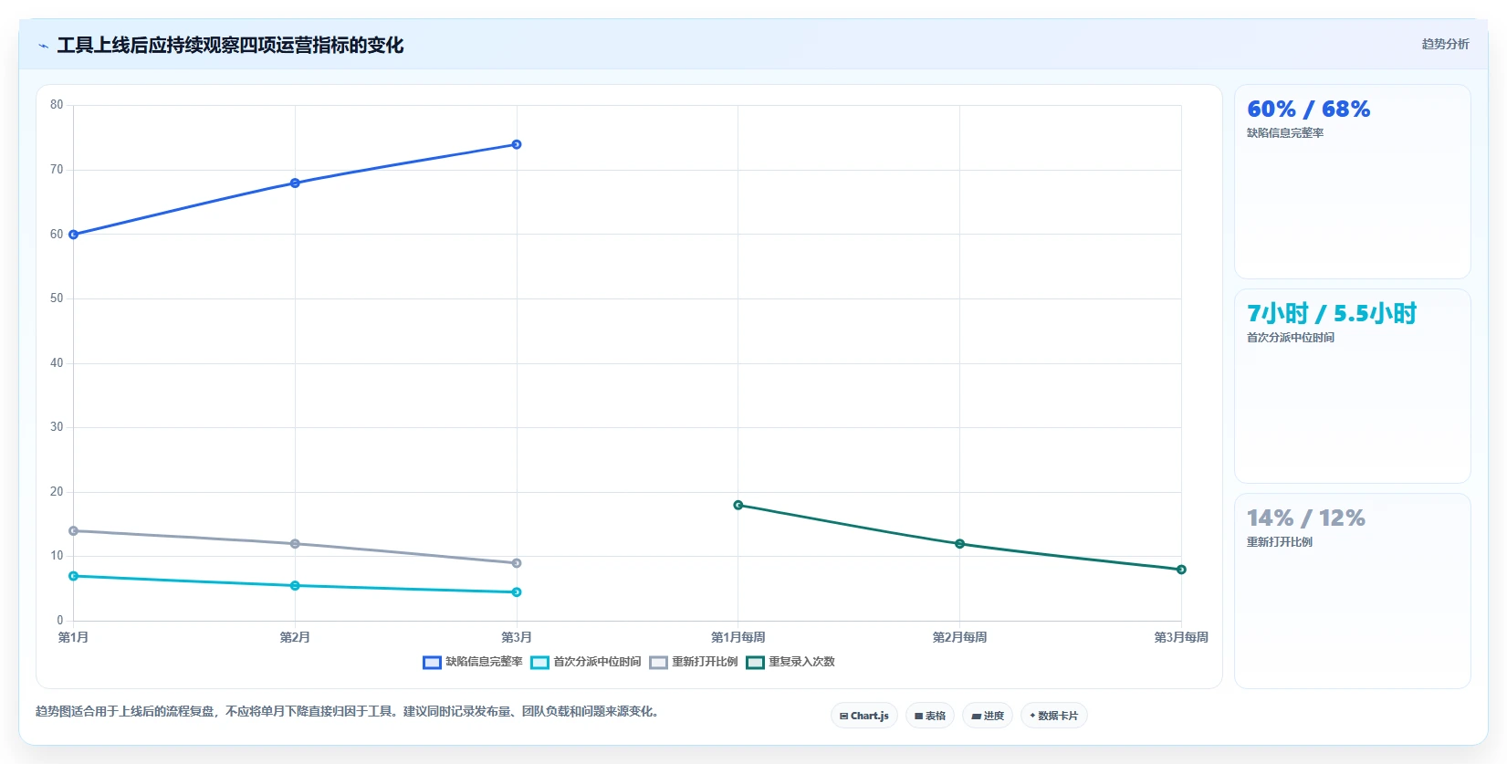The height and width of the screenshot is (764, 1507).
Task: Click the y-axis label 10
Action: tap(57, 556)
